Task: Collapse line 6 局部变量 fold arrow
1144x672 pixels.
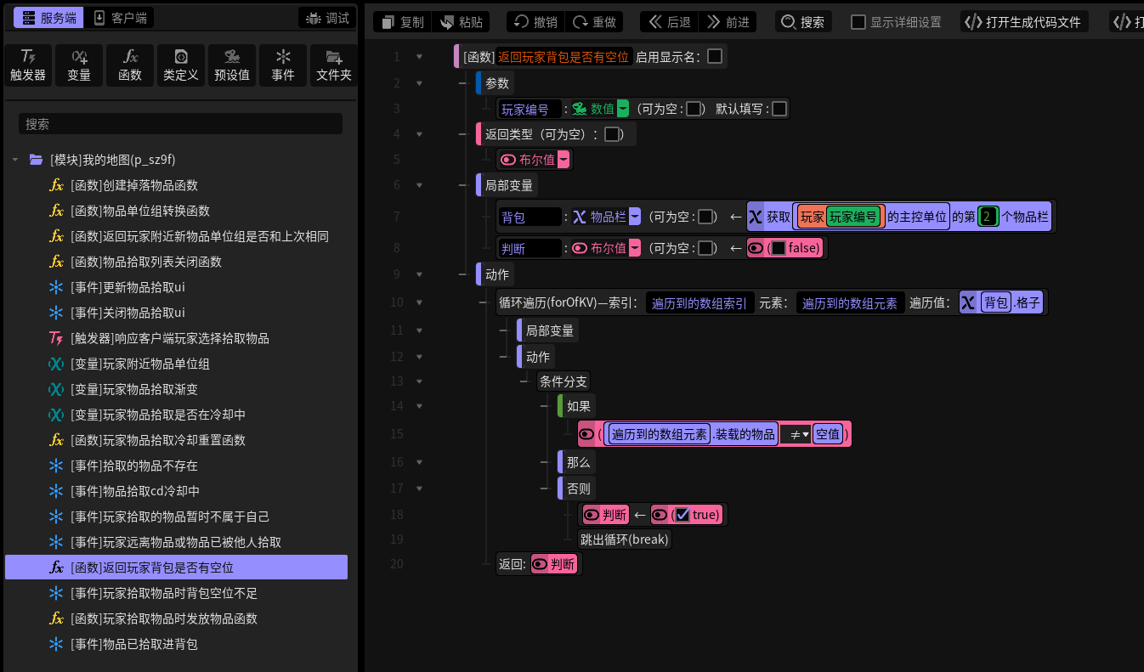Action: pyautogui.click(x=419, y=185)
